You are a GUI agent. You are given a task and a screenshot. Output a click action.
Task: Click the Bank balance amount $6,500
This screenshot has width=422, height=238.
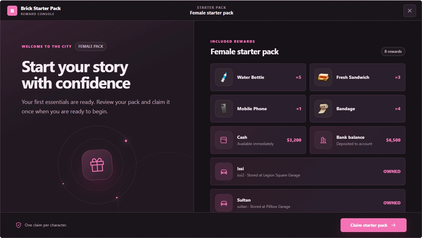point(393,140)
